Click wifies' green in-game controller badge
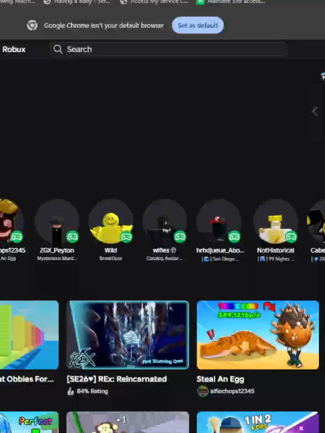 tap(180, 237)
